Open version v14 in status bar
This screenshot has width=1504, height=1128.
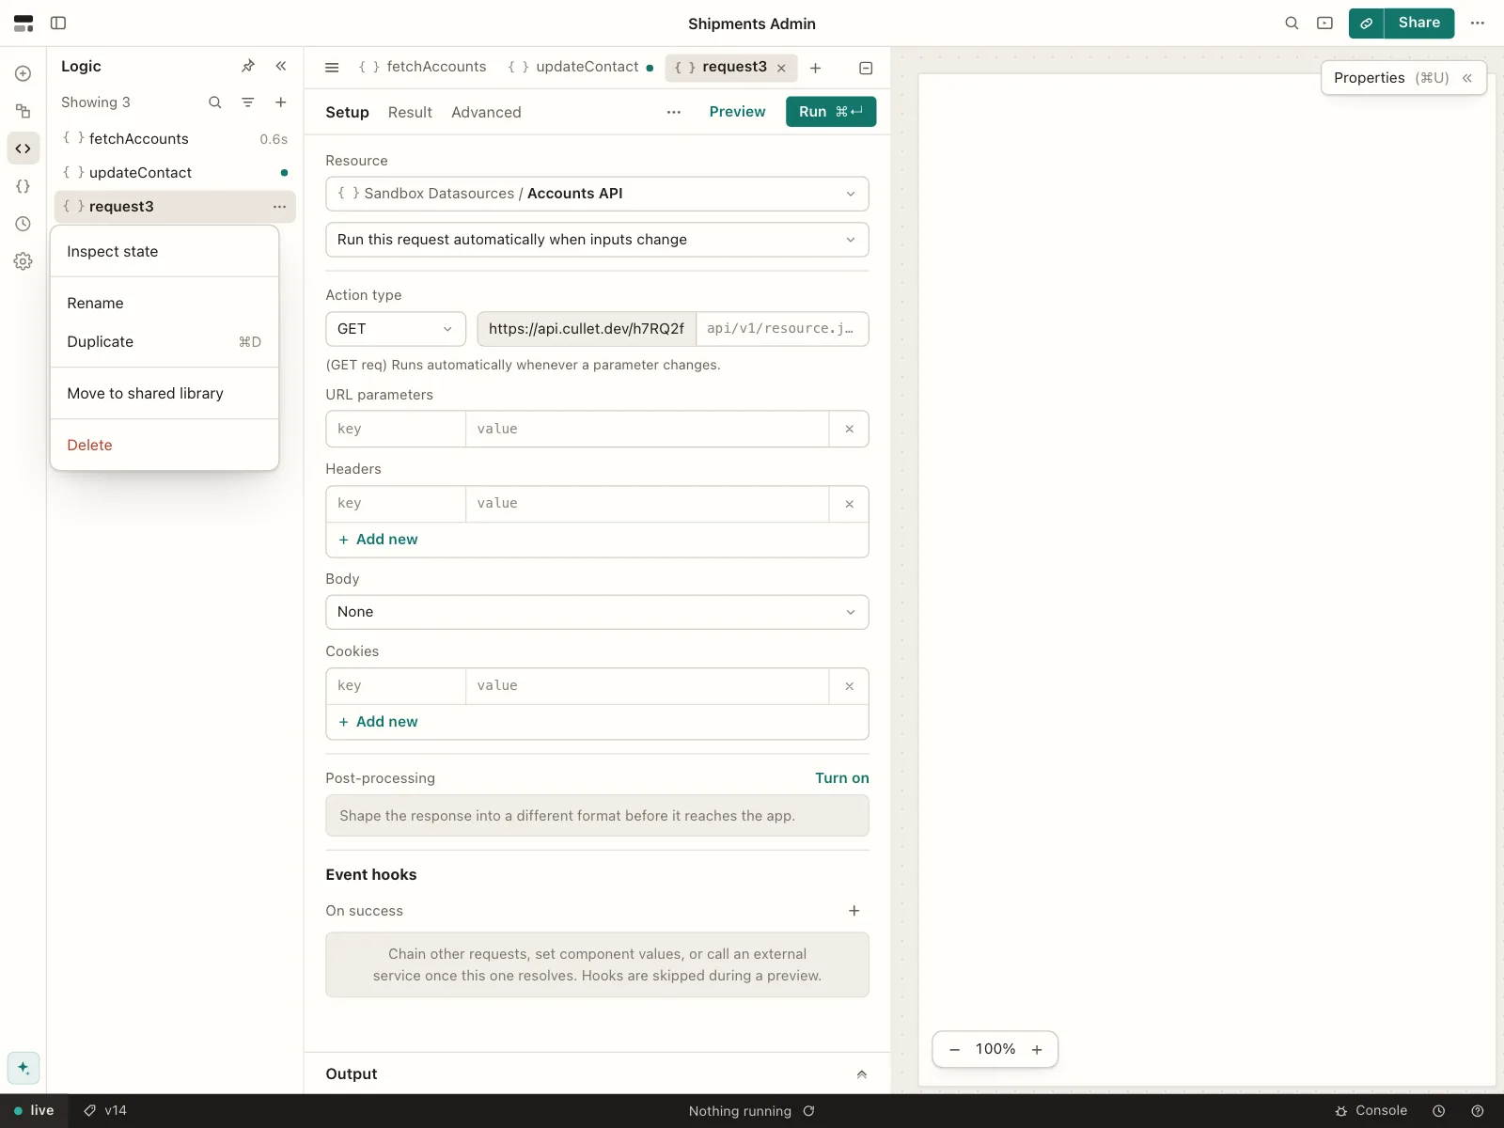click(105, 1111)
